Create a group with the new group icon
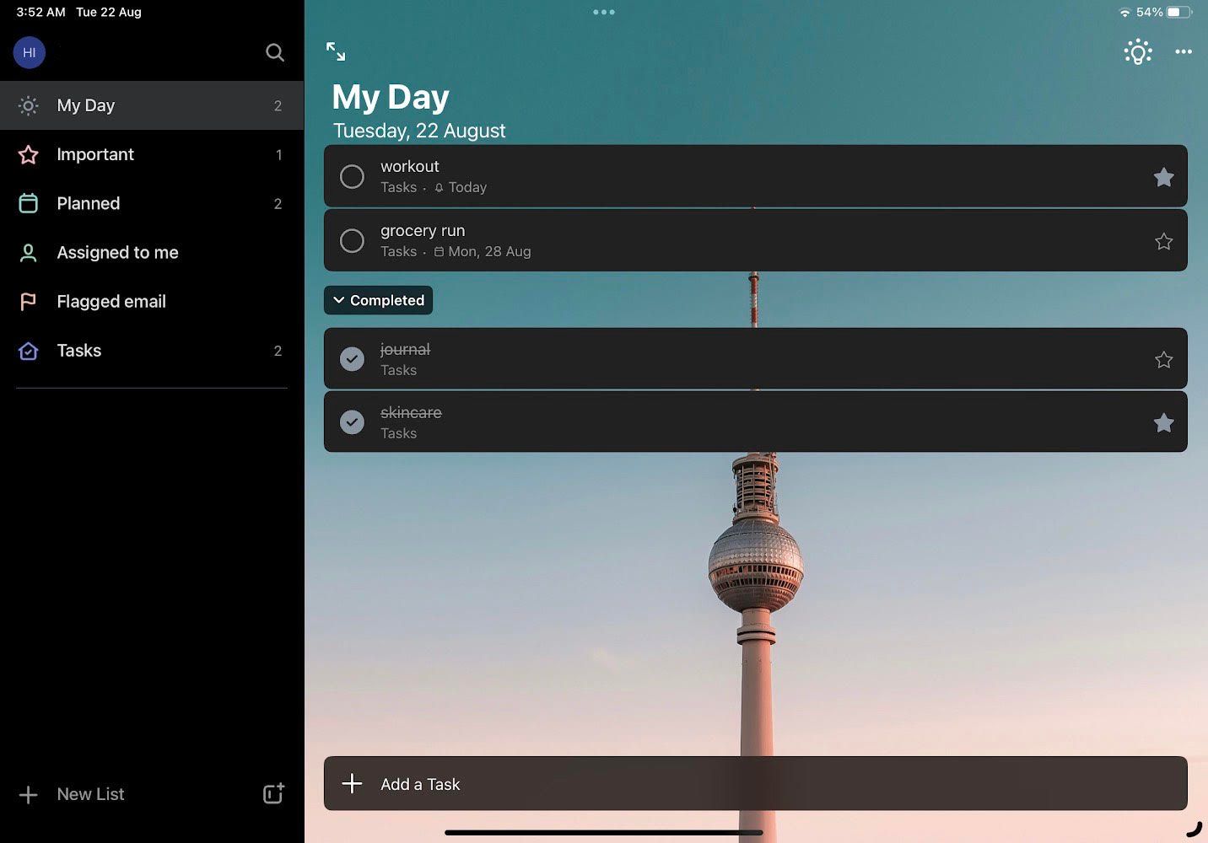 [x=272, y=793]
